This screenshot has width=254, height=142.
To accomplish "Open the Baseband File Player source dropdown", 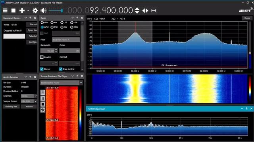I will coord(62,83).
